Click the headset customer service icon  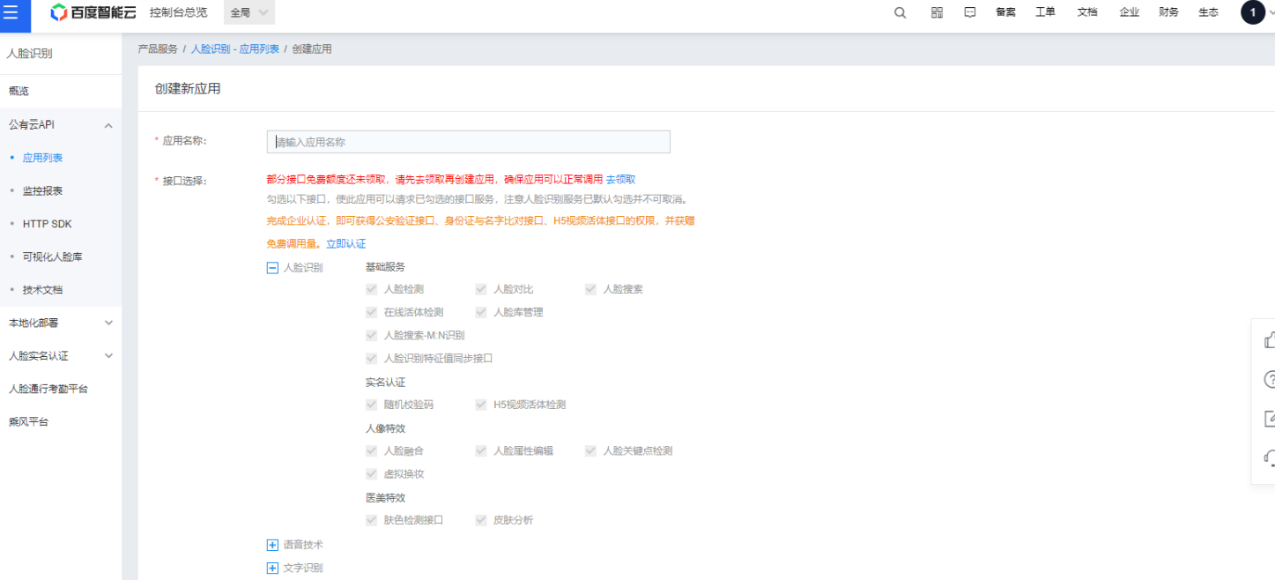pyautogui.click(x=1269, y=457)
